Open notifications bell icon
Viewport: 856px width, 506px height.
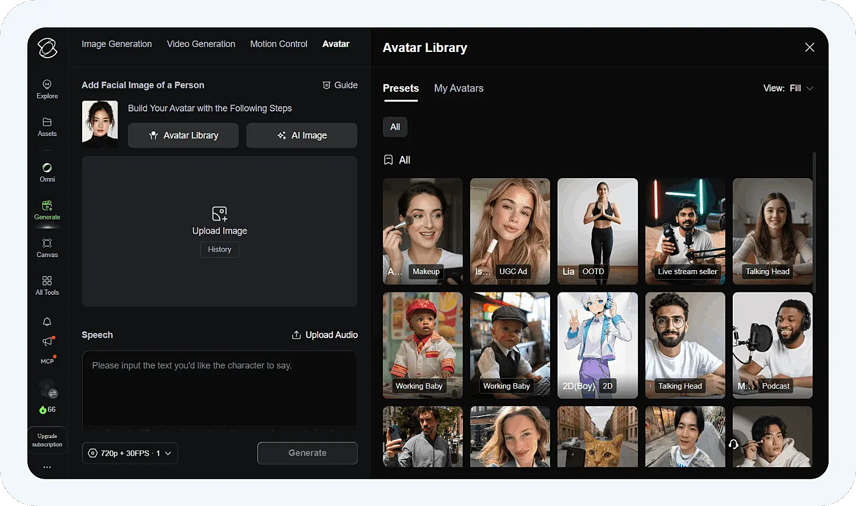(x=47, y=322)
